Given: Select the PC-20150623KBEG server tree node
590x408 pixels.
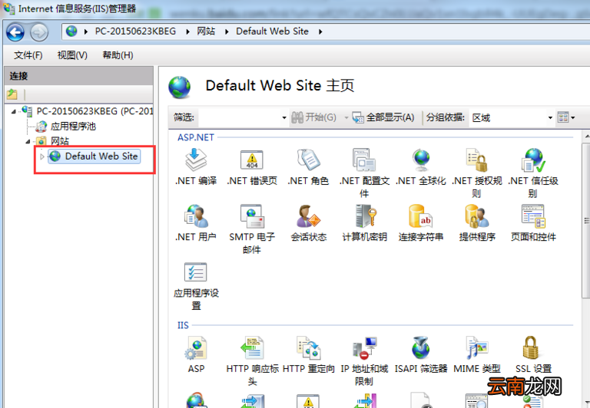Looking at the screenshot, I should tap(94, 111).
